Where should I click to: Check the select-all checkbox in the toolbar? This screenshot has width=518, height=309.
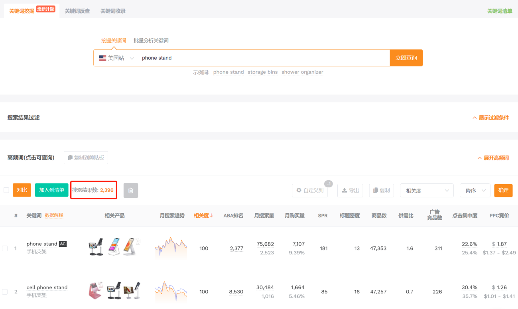coord(6,190)
